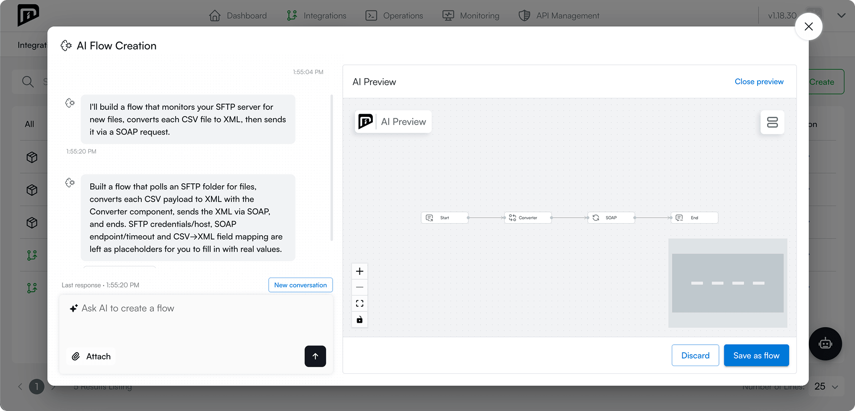
Task: Go to the previous results page
Action: (20, 387)
